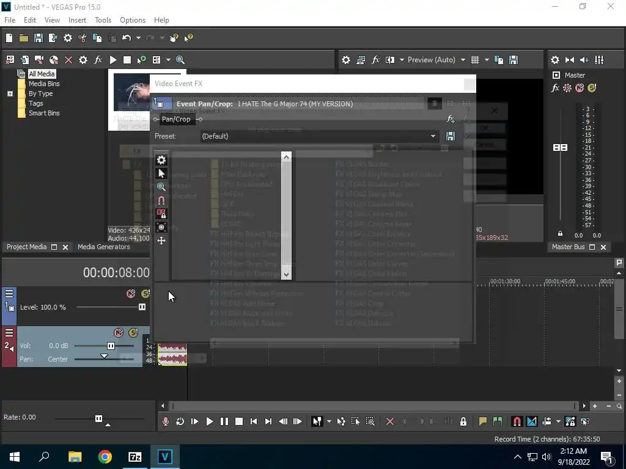Create a new project with toolbar icon
Viewport: 626px width, 469px height.
coord(9,38)
